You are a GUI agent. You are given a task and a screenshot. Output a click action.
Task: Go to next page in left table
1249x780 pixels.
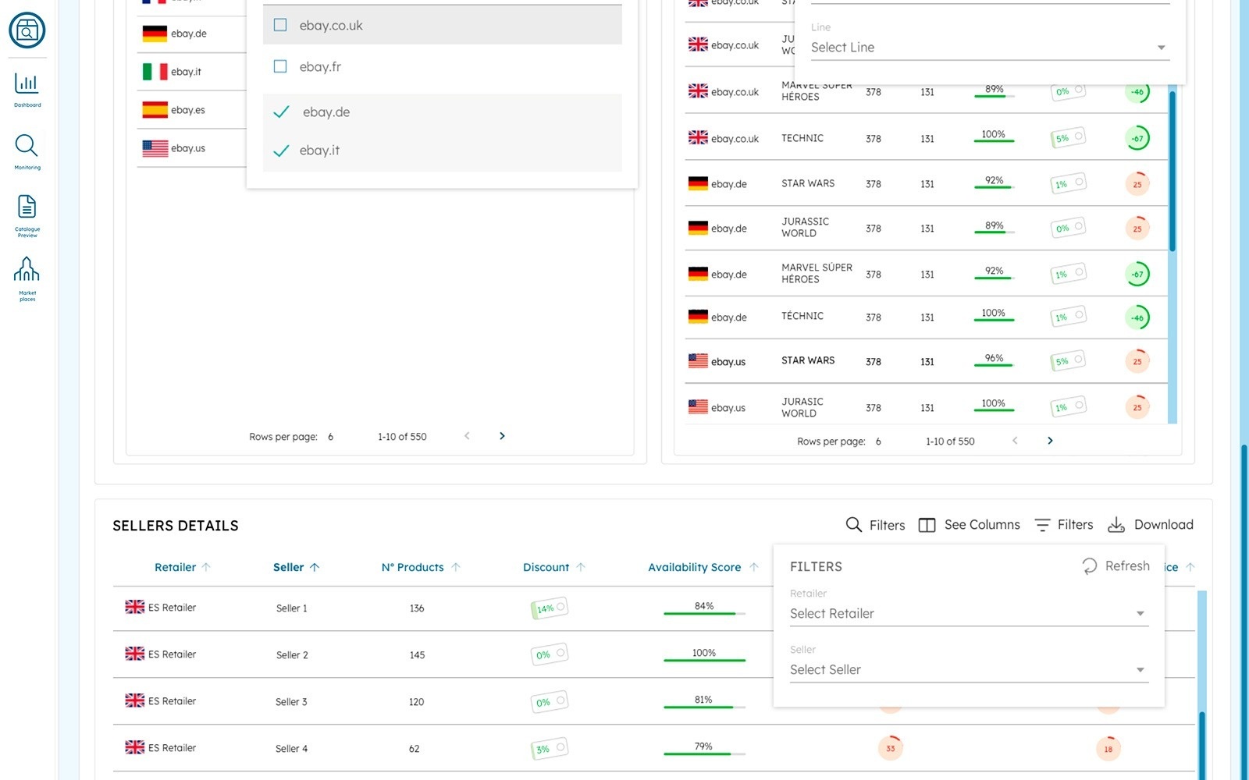[x=502, y=436]
